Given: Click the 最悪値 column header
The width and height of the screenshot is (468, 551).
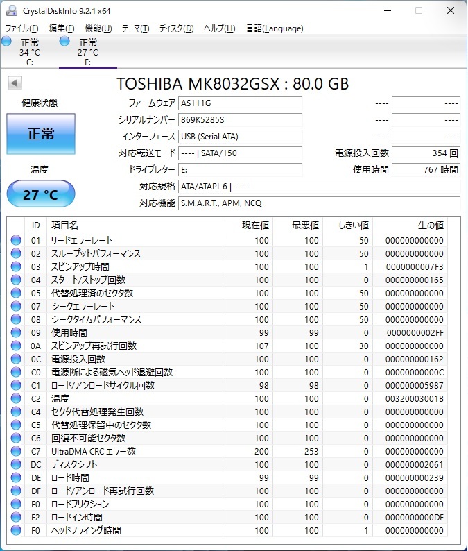Looking at the screenshot, I should click(297, 225).
